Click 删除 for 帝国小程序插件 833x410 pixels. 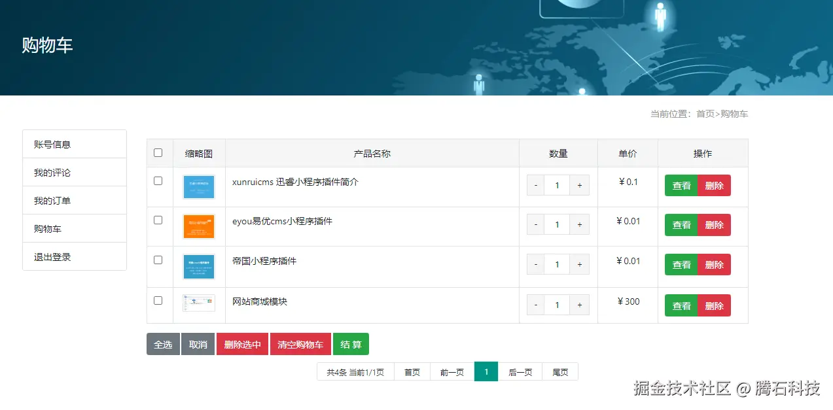coord(715,265)
